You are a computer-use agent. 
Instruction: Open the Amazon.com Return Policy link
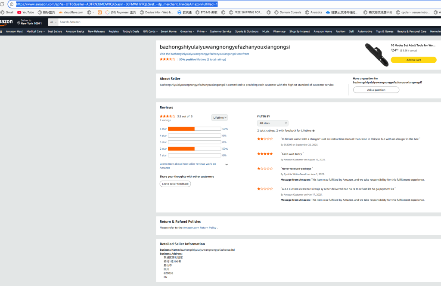tap(199, 228)
